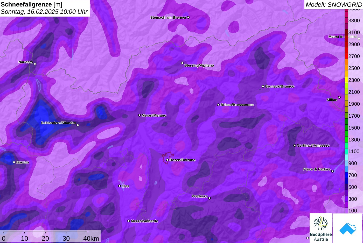Click the Nauders location marker dot
This screenshot has width=363, height=243.
pyautogui.click(x=35, y=64)
